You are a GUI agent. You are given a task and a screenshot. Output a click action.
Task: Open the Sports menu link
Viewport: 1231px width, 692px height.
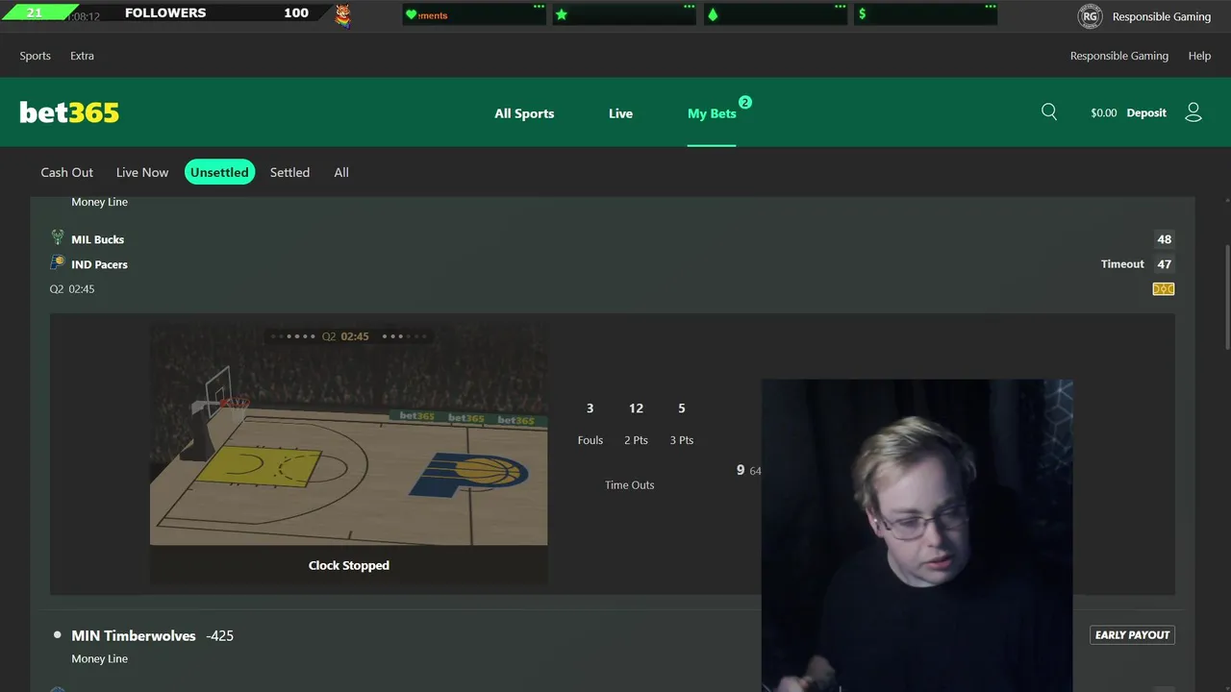click(36, 56)
